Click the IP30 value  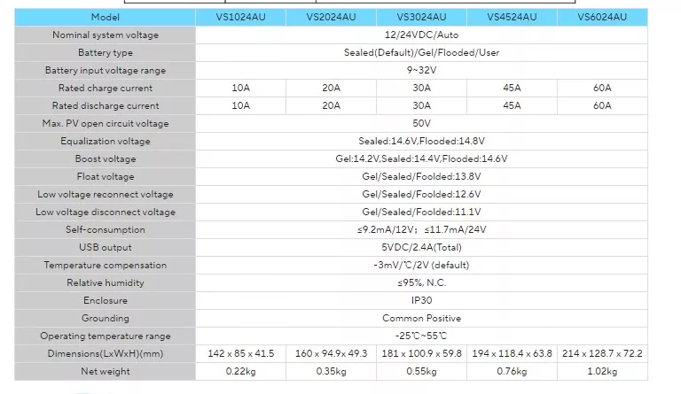421,301
